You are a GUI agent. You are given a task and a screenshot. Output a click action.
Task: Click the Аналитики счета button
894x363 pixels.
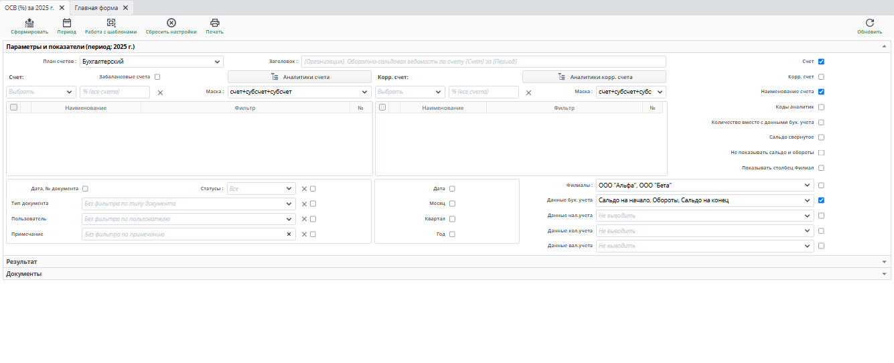point(299,77)
